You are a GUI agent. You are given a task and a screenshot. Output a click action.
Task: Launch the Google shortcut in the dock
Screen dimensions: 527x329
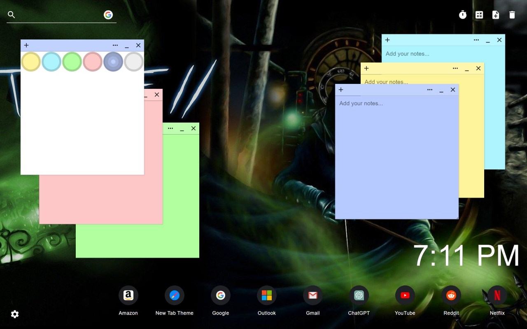[x=221, y=295]
